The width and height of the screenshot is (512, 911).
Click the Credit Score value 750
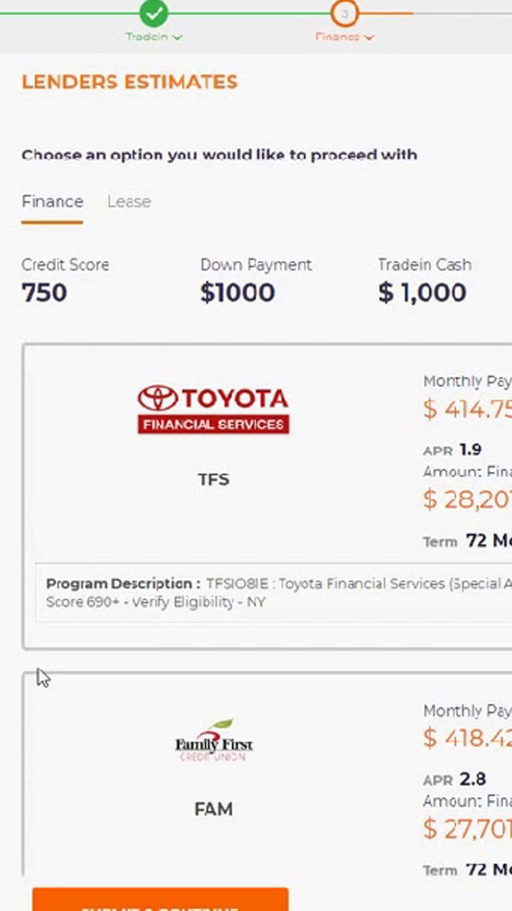pyautogui.click(x=44, y=293)
